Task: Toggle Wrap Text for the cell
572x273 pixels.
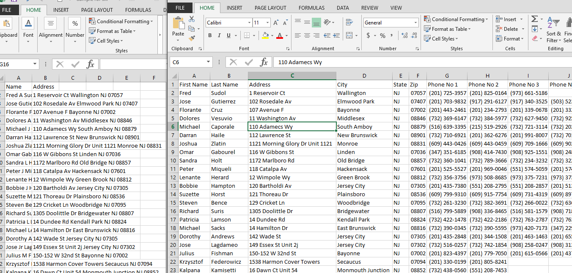Action: click(349, 23)
